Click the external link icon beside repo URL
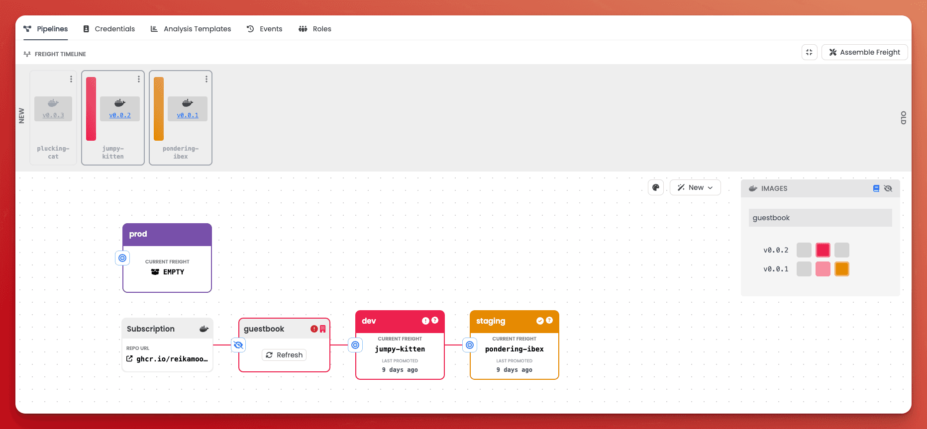Image resolution: width=927 pixels, height=429 pixels. [x=129, y=359]
